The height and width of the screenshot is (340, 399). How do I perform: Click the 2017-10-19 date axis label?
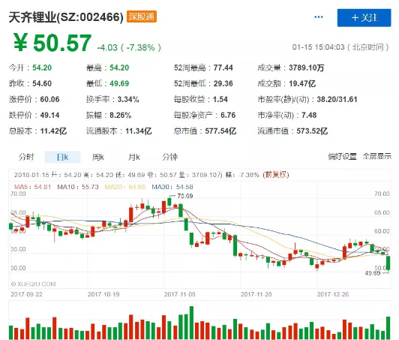click(x=103, y=294)
